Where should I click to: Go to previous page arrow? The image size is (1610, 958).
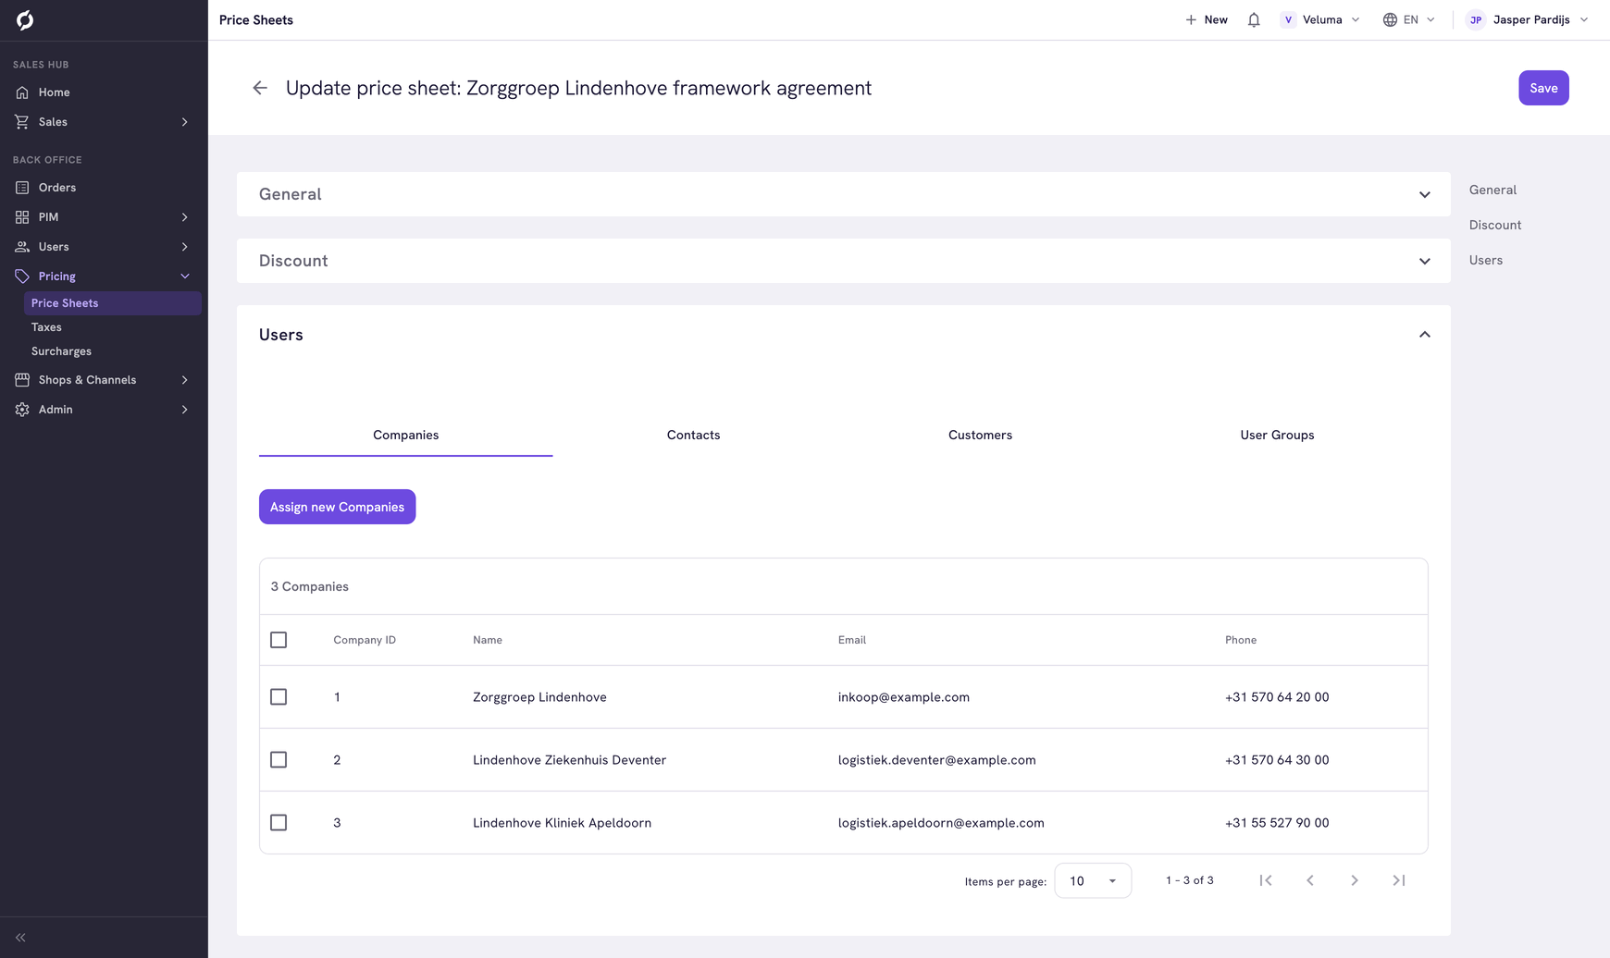1310,880
